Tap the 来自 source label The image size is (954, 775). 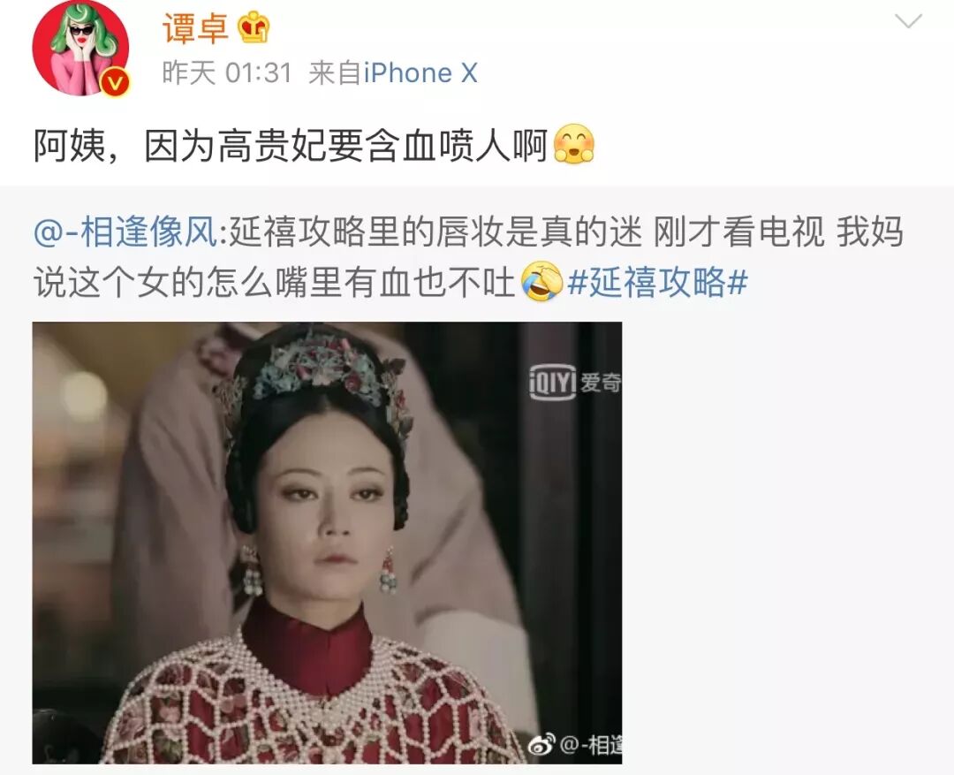[x=336, y=73]
